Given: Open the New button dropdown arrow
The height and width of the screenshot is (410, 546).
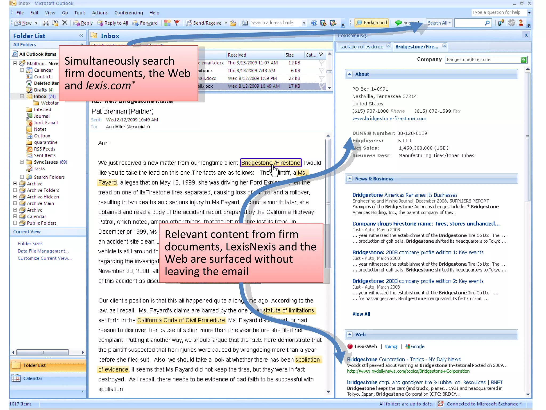Looking at the screenshot, I should click(36, 23).
